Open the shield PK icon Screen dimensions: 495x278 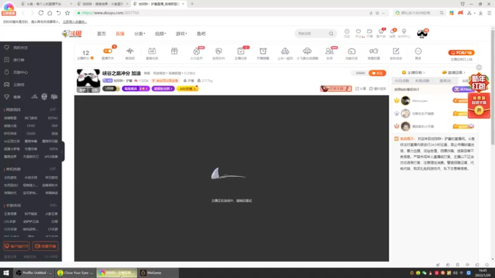tap(218, 51)
